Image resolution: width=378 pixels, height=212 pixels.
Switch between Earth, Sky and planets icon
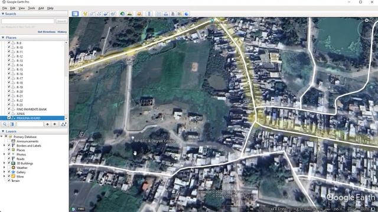click(x=139, y=14)
